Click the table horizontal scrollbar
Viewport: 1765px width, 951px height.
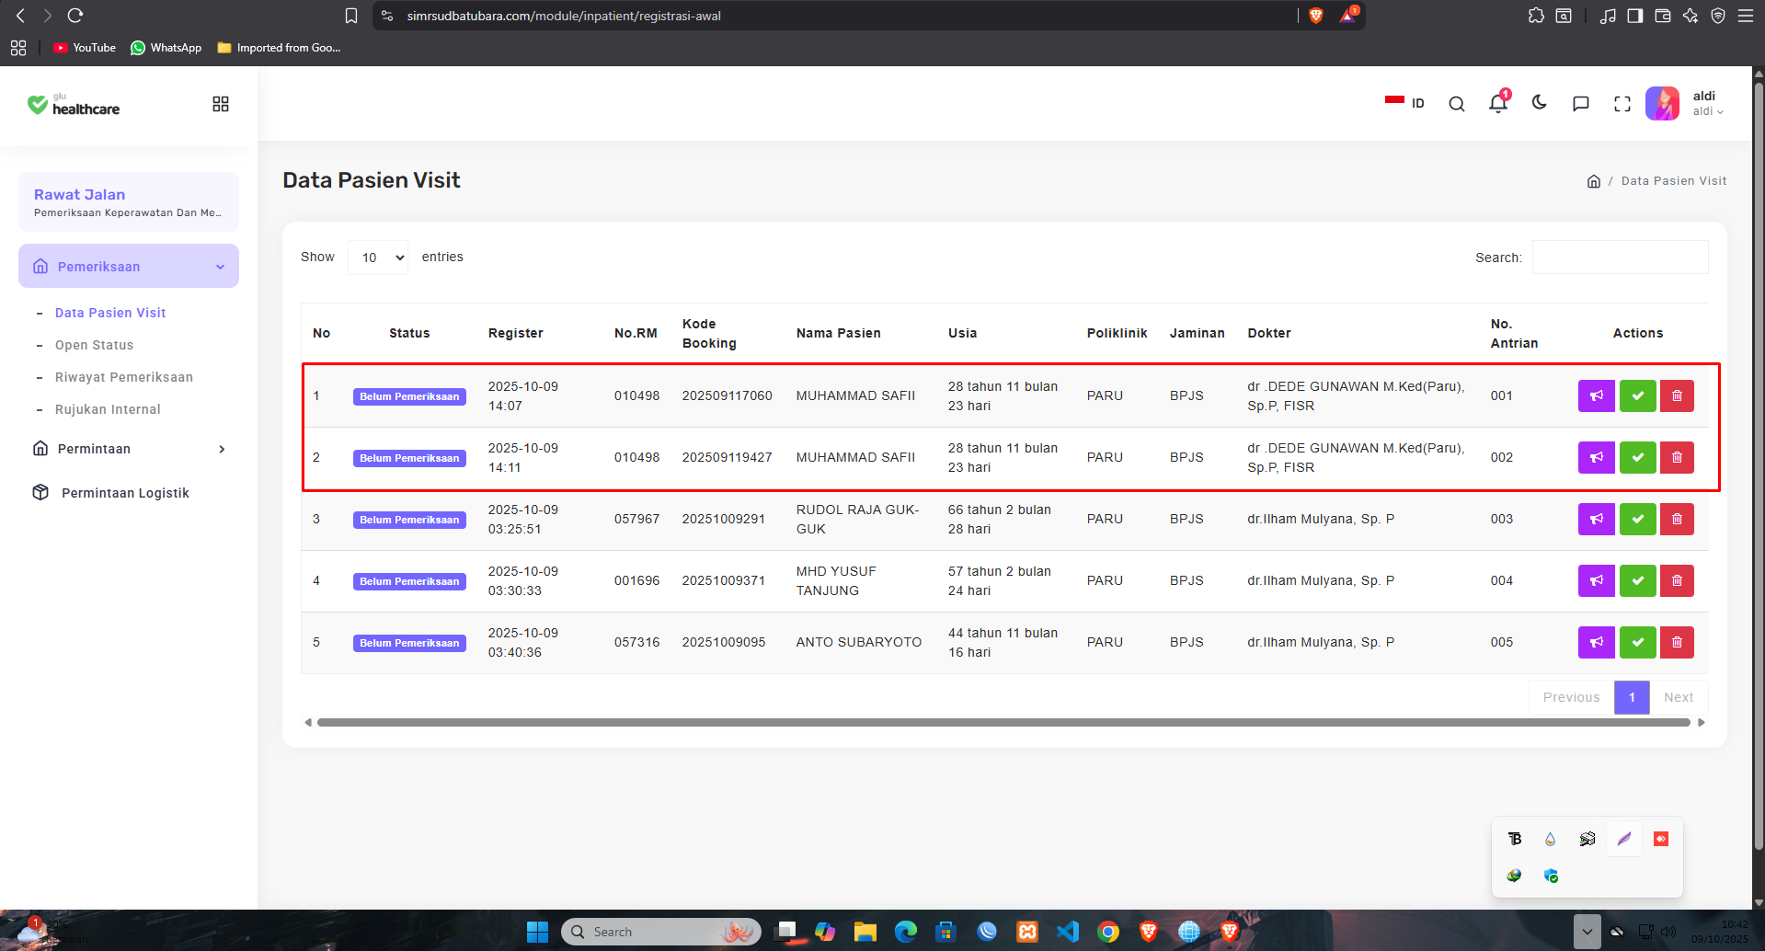1003,723
